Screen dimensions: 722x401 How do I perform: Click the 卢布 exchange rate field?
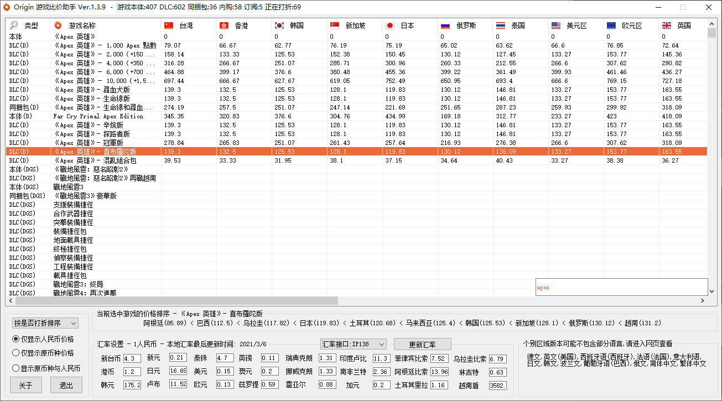pos(178,384)
